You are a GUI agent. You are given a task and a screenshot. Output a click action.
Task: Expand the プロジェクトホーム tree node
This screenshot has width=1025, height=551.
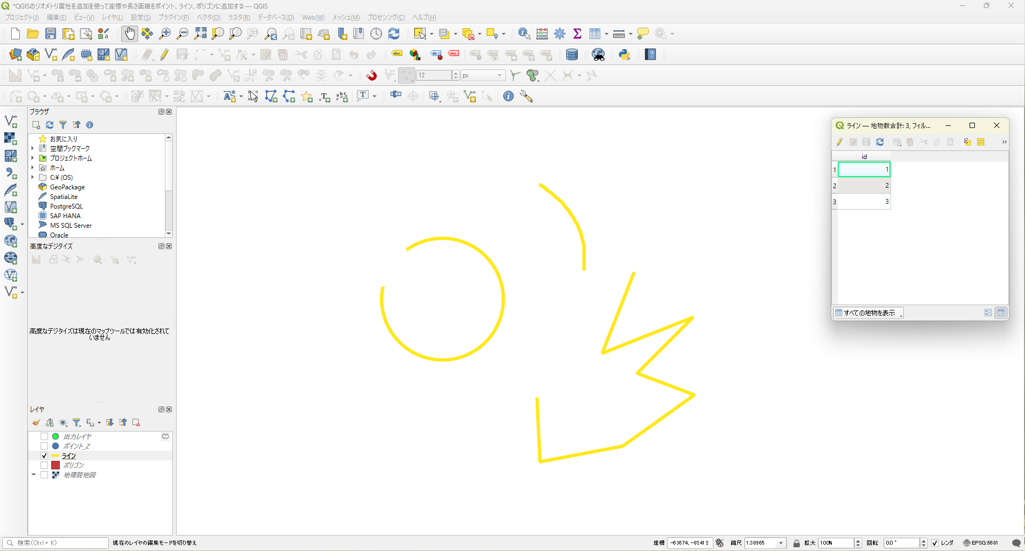[33, 158]
